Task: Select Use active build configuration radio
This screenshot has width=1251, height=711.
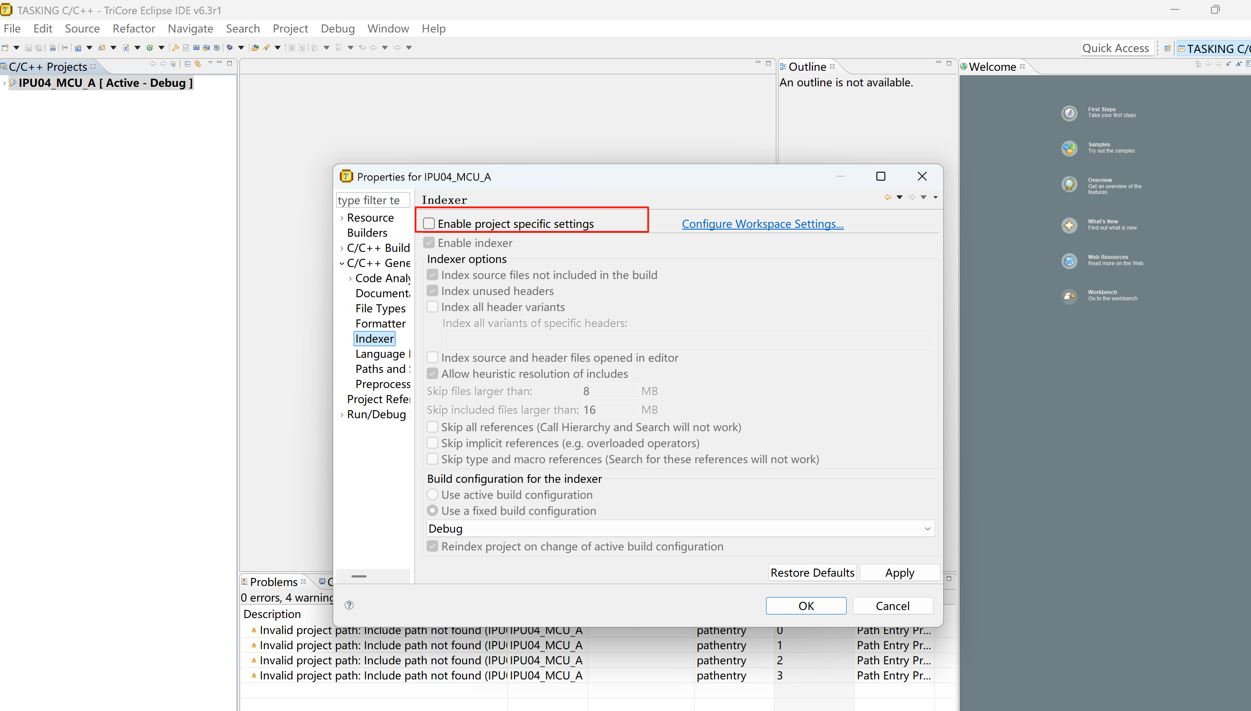Action: click(x=432, y=495)
